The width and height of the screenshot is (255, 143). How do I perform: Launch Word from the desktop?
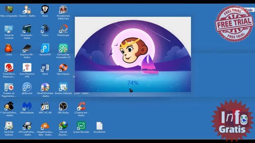coord(45,68)
